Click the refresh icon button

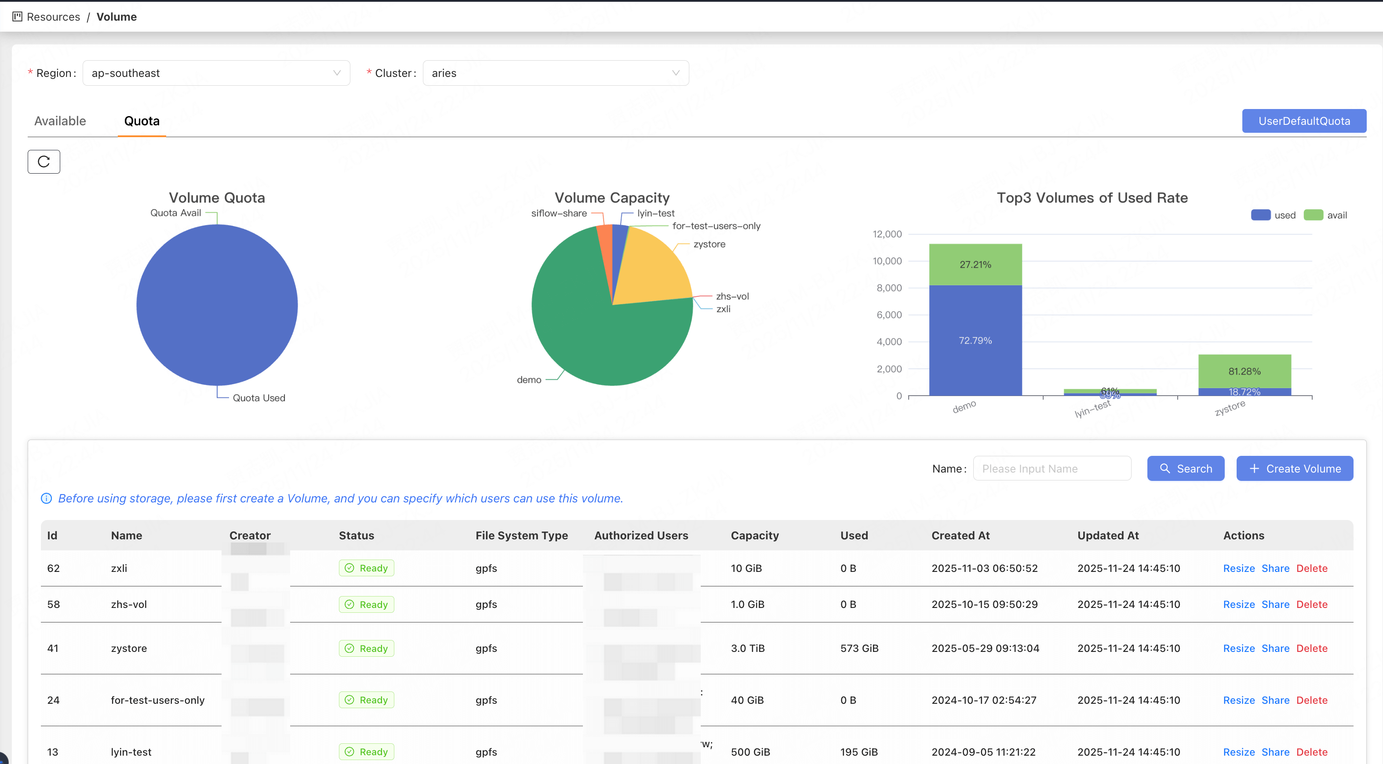(44, 162)
